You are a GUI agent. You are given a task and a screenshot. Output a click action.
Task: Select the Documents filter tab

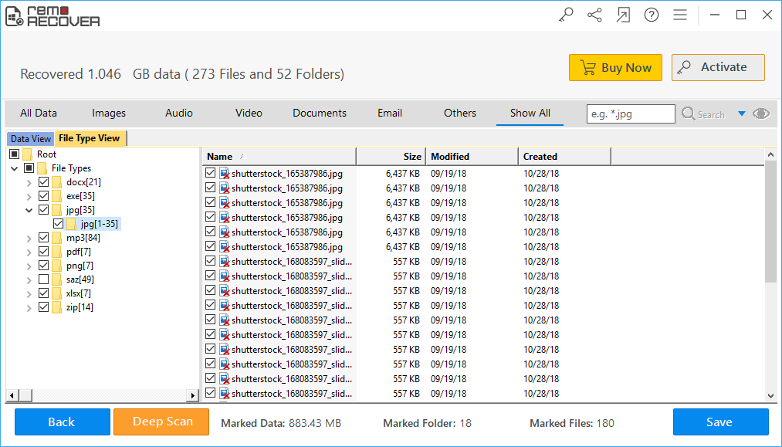(319, 113)
